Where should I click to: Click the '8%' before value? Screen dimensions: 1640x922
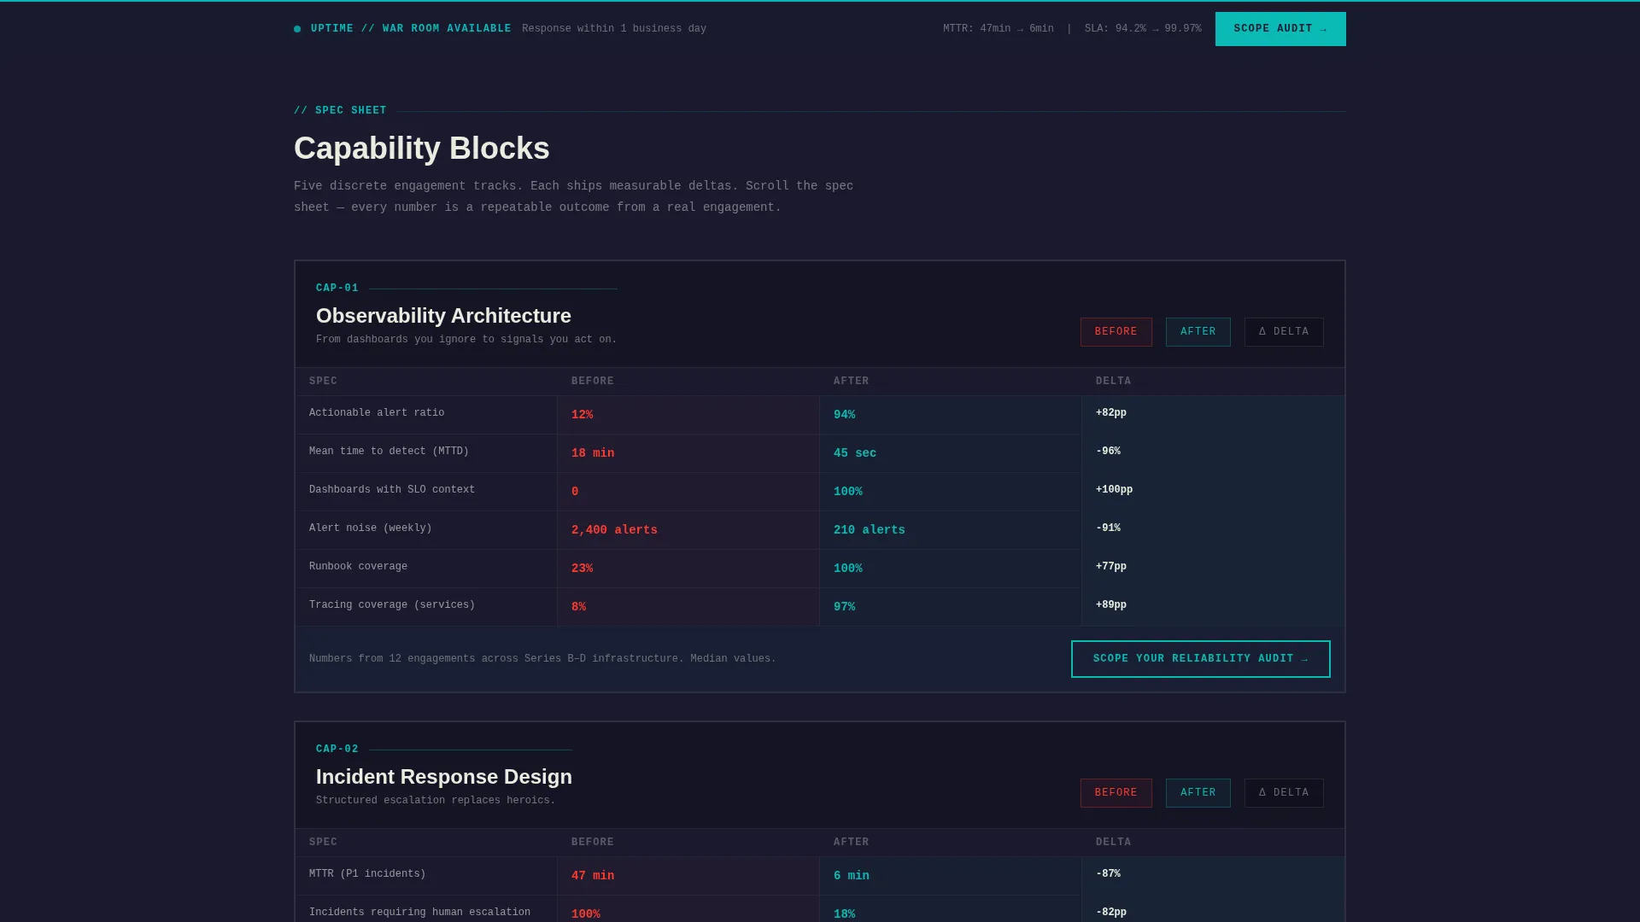[578, 607]
